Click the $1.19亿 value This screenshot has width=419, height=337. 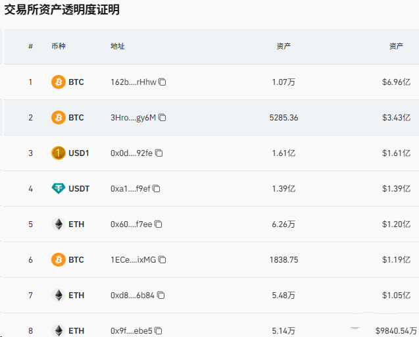click(x=396, y=260)
